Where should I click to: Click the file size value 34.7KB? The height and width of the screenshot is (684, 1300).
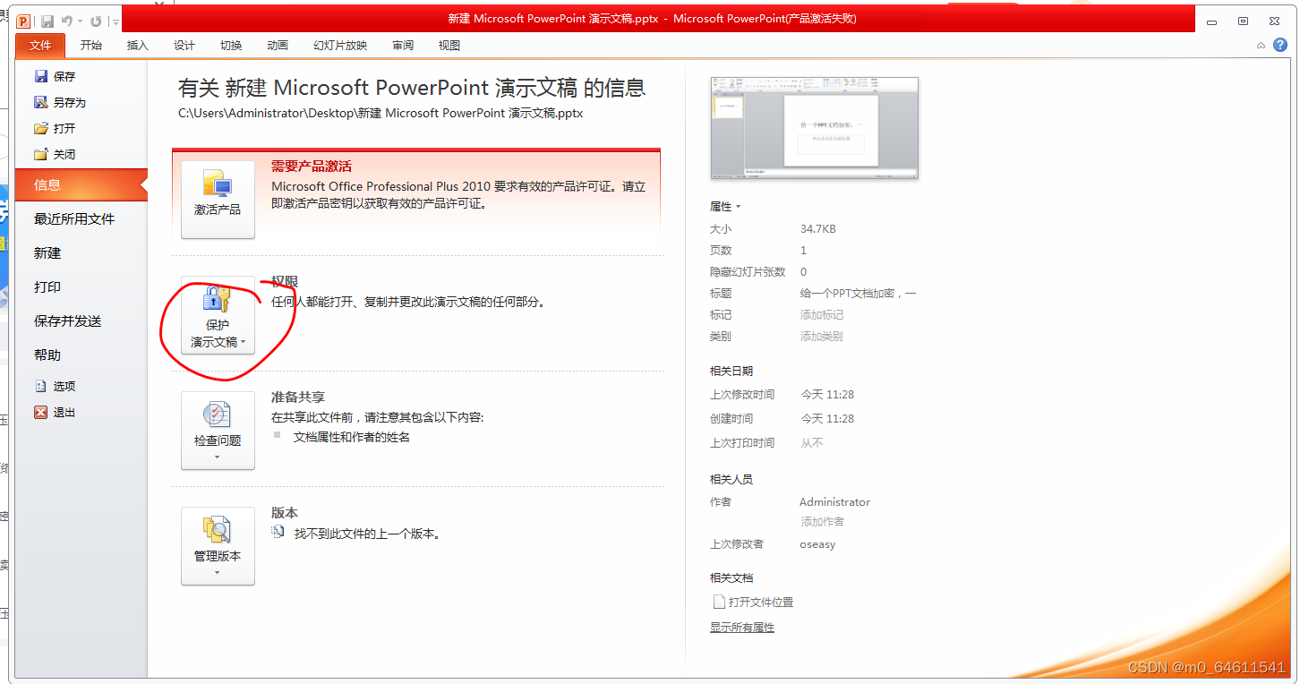817,229
